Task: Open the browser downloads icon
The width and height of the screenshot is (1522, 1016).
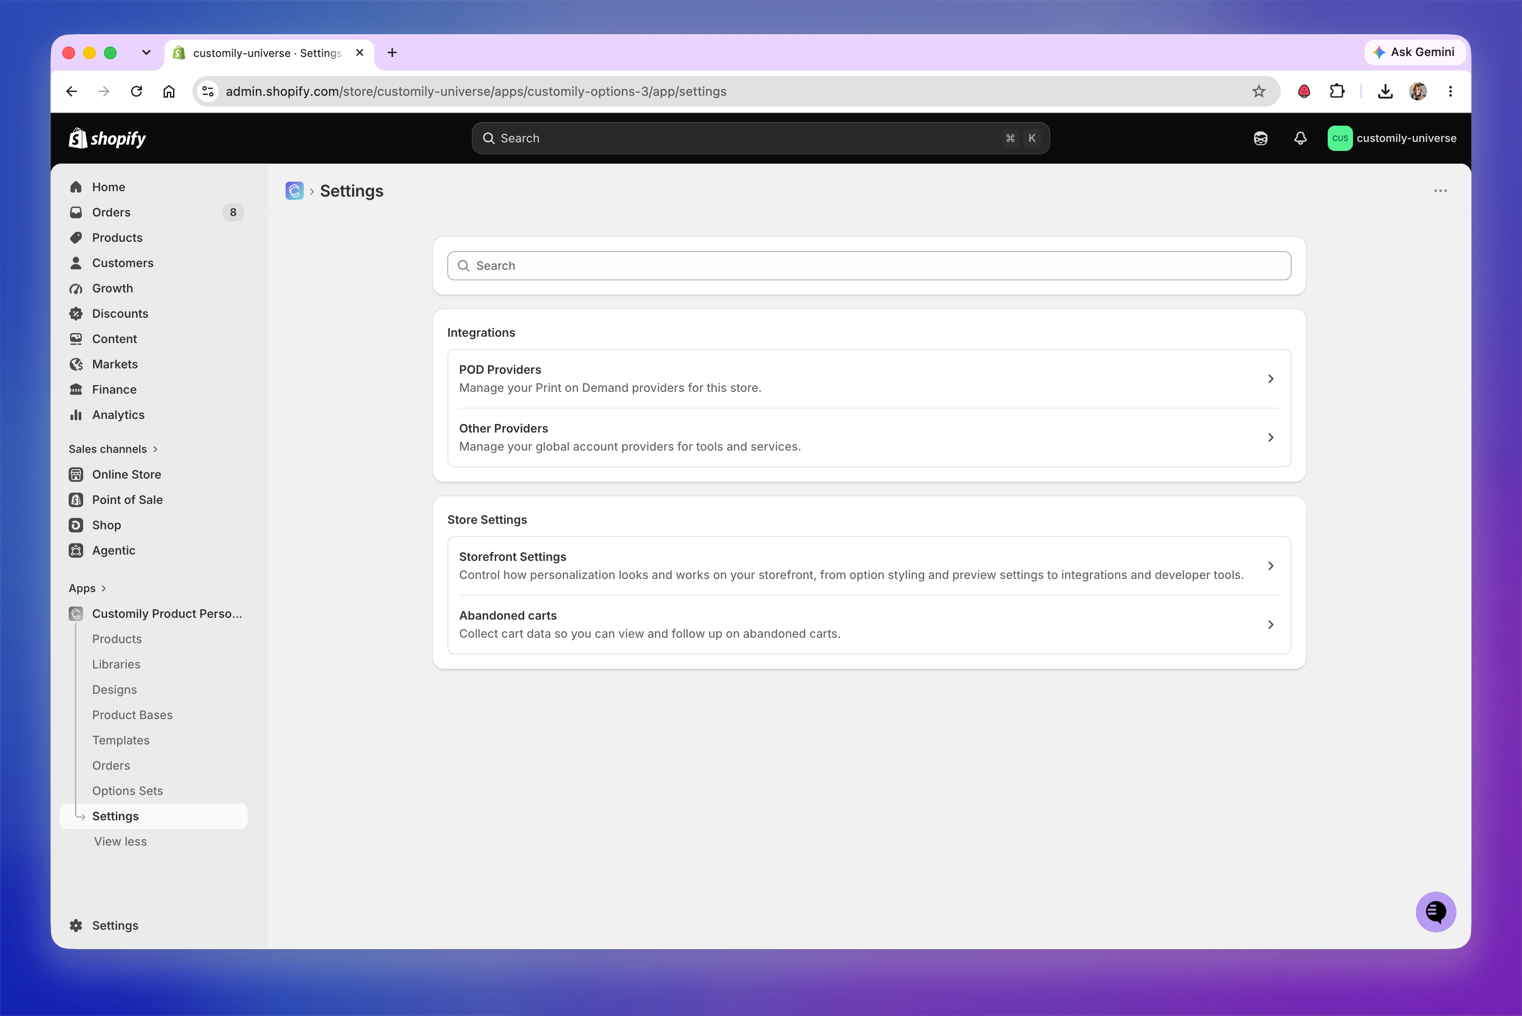Action: (1385, 91)
